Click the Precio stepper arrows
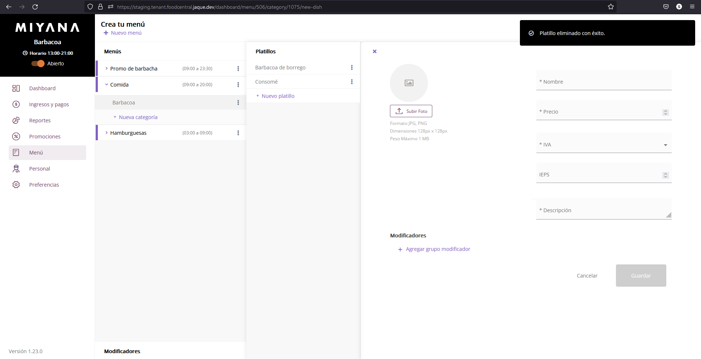The width and height of the screenshot is (701, 359). pyautogui.click(x=666, y=112)
